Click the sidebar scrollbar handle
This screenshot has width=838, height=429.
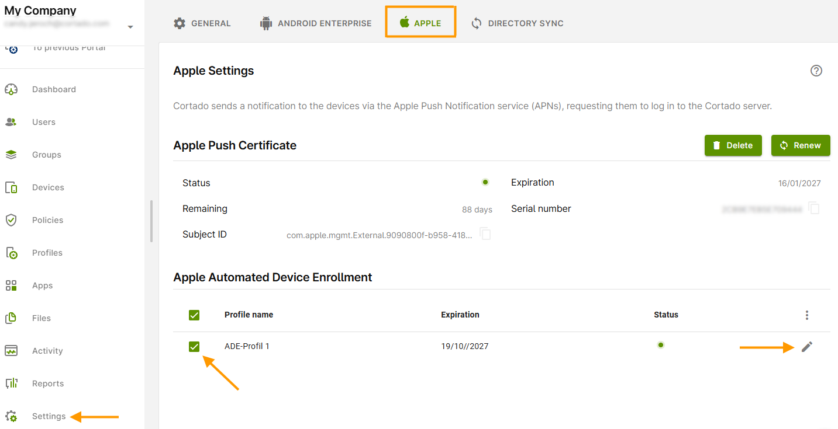pos(151,221)
